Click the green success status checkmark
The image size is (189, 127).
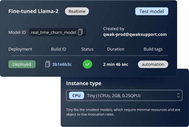coord(87,64)
